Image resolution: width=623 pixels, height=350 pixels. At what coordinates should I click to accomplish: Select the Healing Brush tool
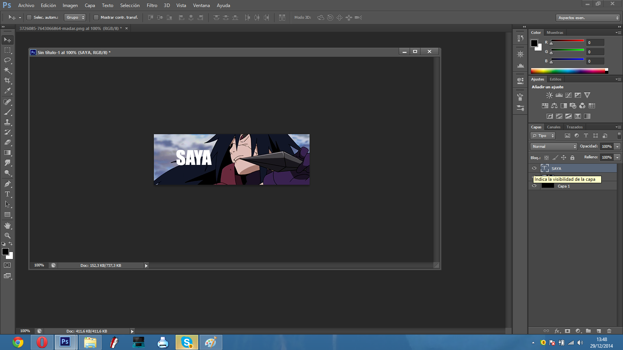coord(7,102)
